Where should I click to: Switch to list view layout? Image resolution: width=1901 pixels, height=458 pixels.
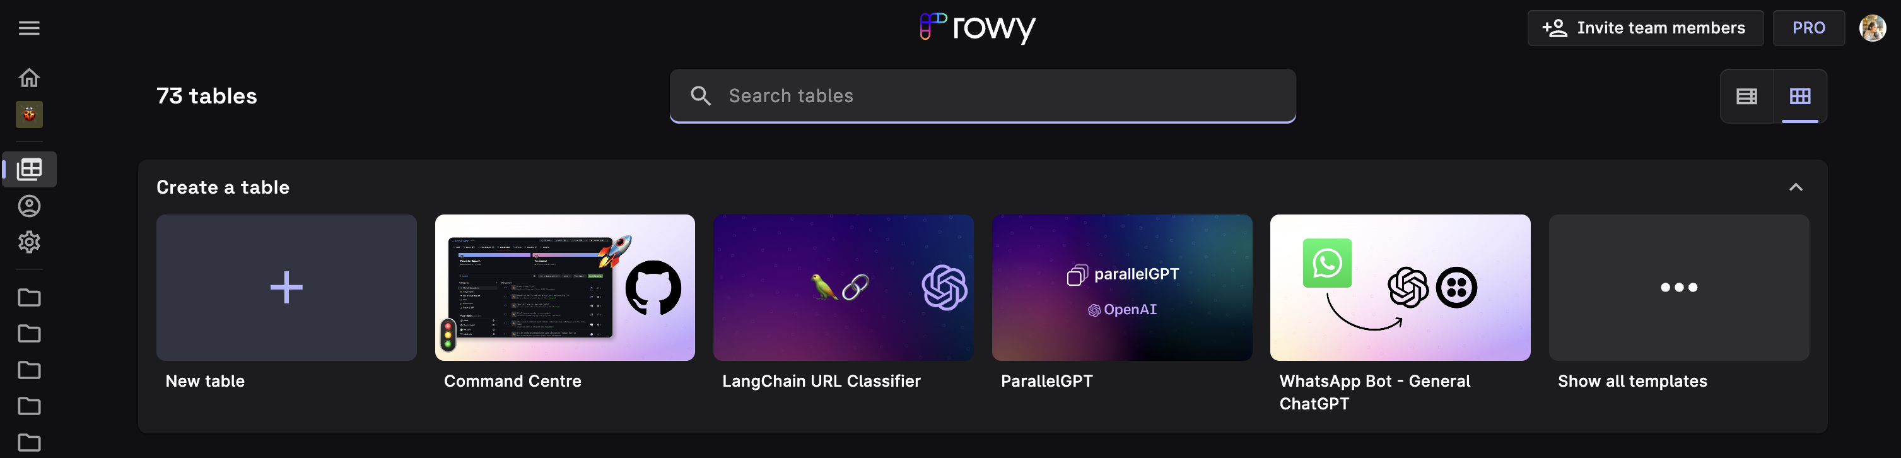point(1746,96)
